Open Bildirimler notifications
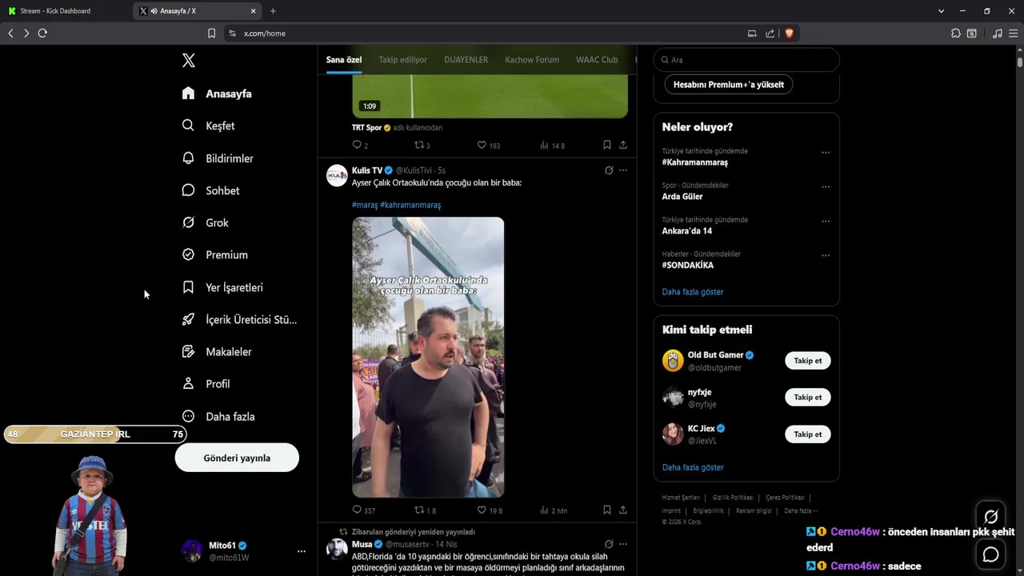Viewport: 1024px width, 576px height. (218, 158)
